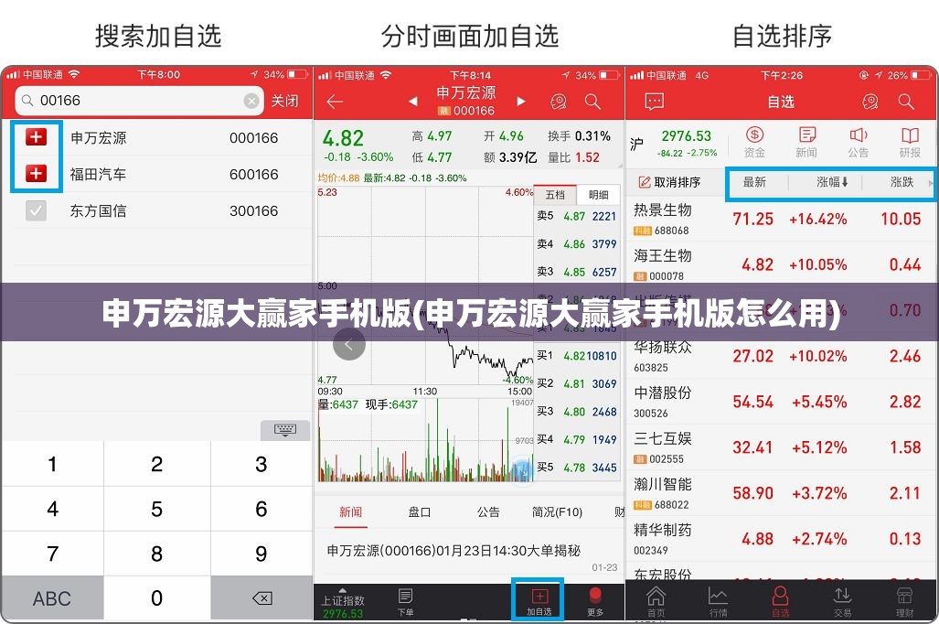
Task: Open the 研报 research report icon
Action: (x=910, y=143)
